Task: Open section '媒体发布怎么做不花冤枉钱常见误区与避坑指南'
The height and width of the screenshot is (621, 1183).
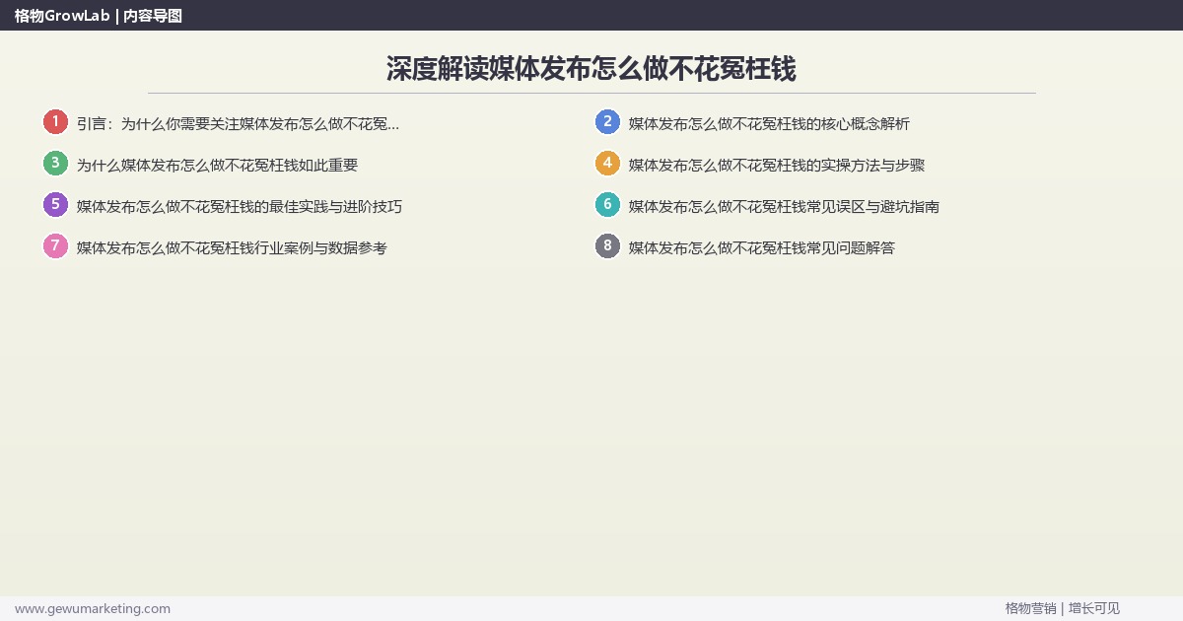Action: coord(784,207)
